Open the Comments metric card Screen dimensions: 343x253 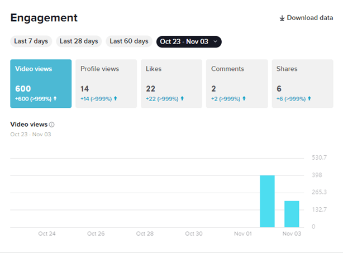point(236,84)
